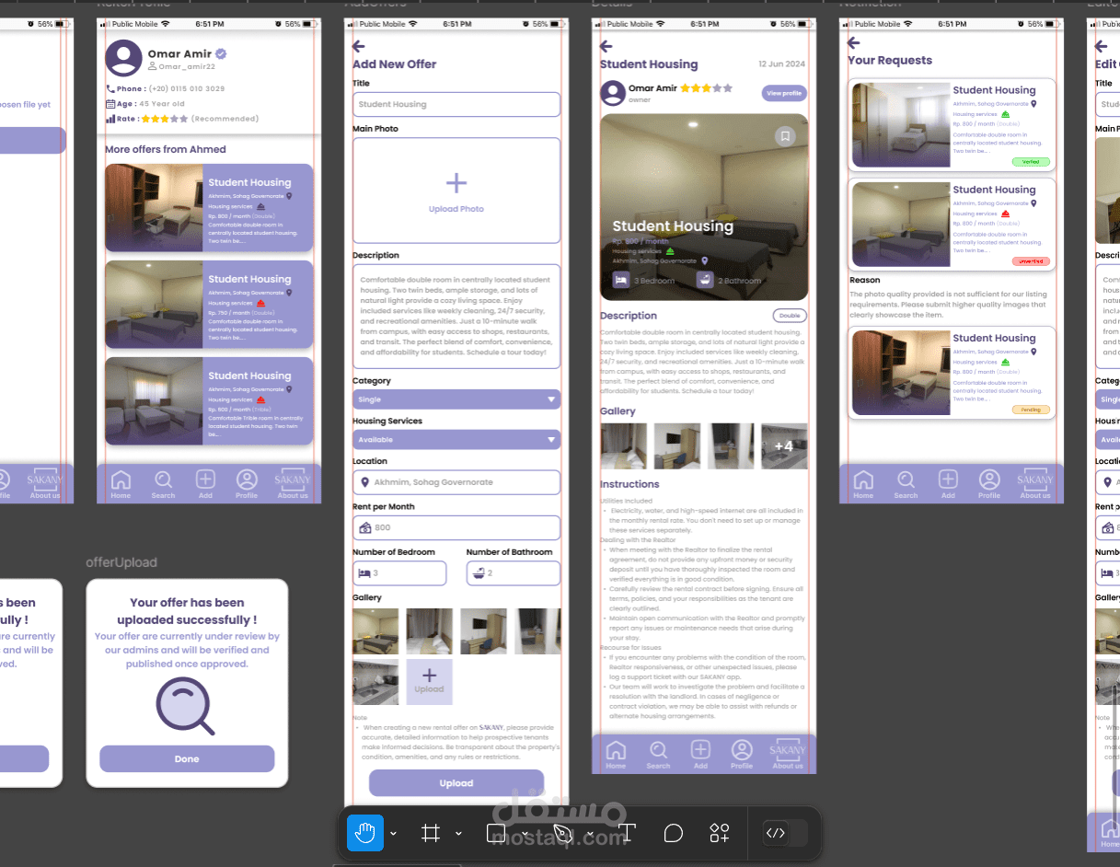This screenshot has width=1120, height=867.
Task: Click the magnifier icon in offerUpload popup
Action: click(186, 706)
